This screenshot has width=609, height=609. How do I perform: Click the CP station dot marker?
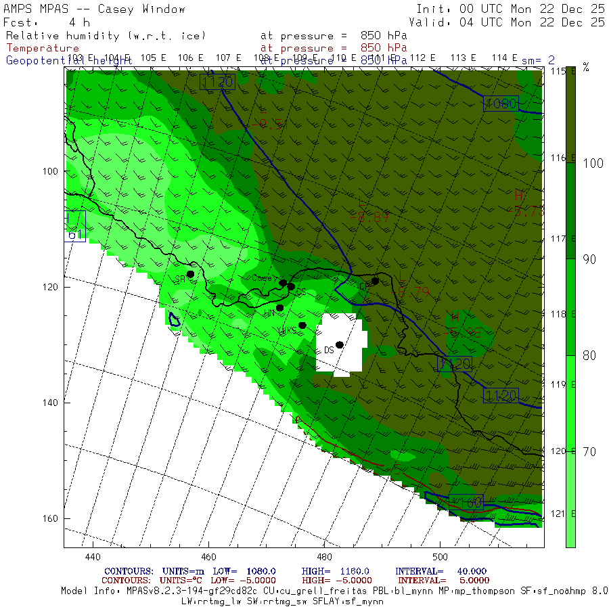tap(375, 281)
